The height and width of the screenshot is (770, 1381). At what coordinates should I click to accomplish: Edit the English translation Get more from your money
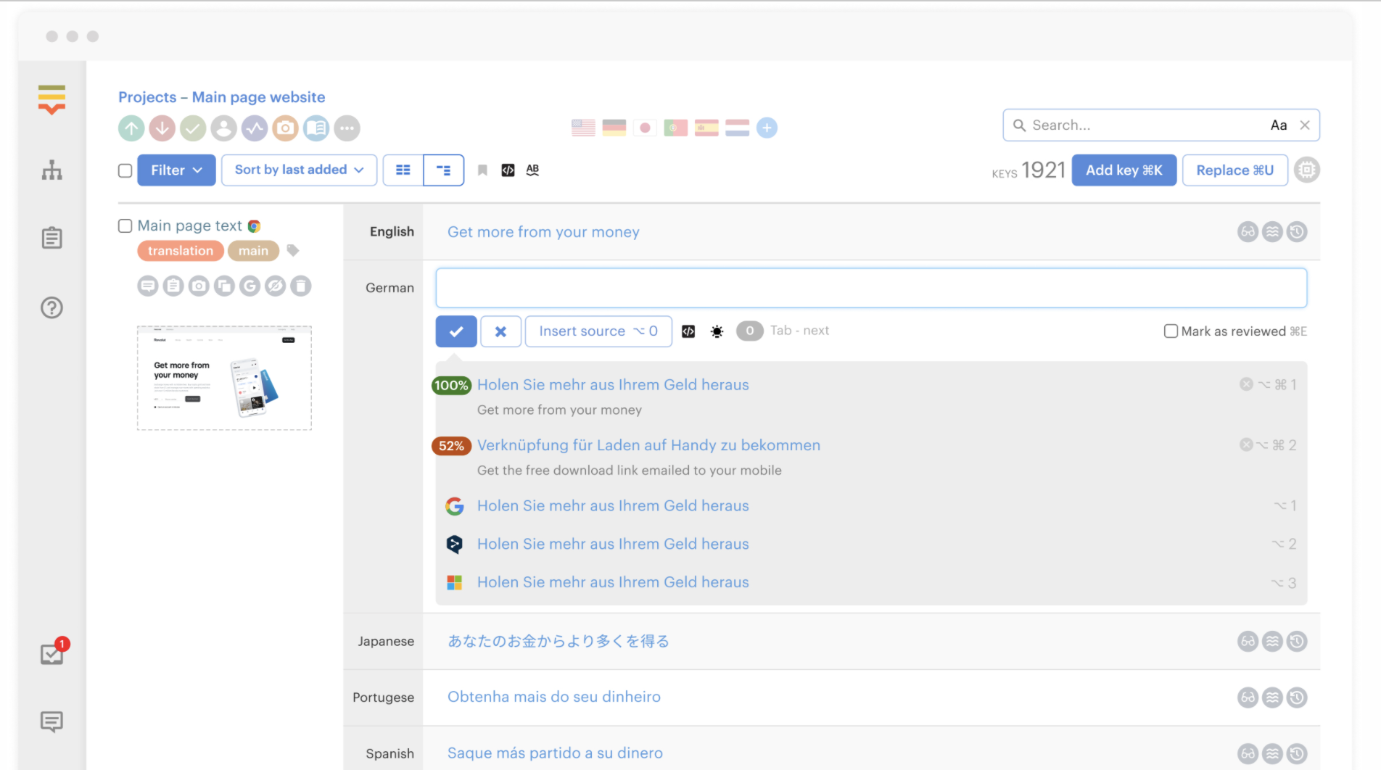[543, 232]
